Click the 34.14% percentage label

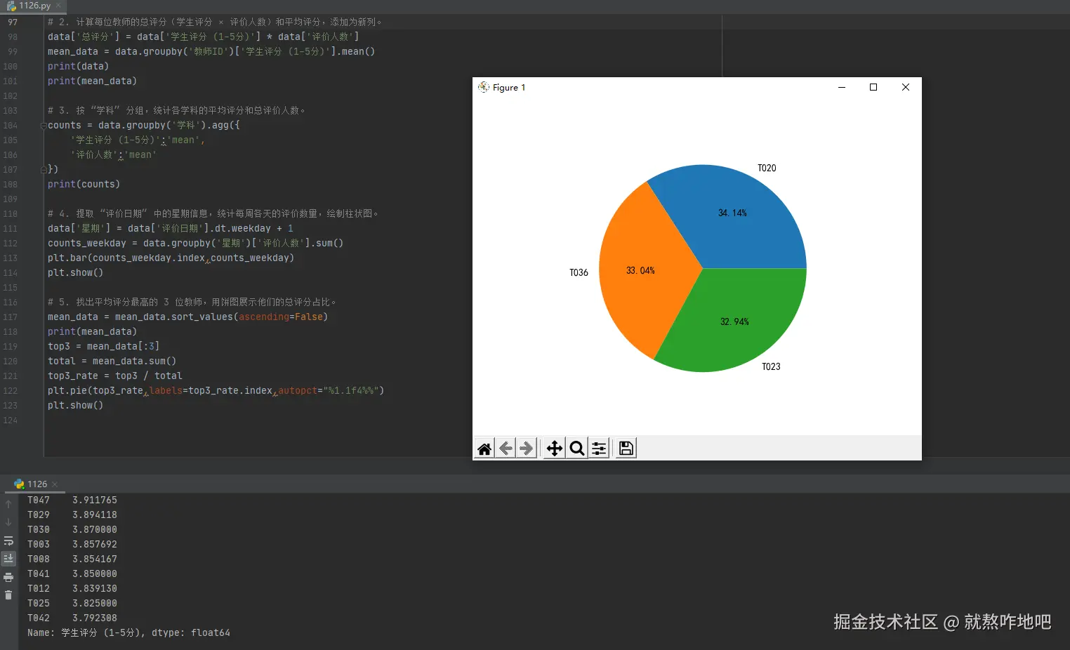tap(732, 213)
